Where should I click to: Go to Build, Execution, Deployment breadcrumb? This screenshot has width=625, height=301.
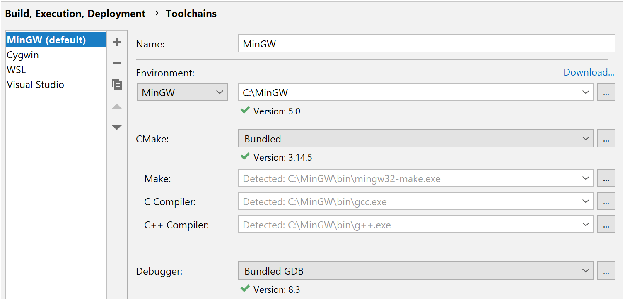tap(75, 14)
